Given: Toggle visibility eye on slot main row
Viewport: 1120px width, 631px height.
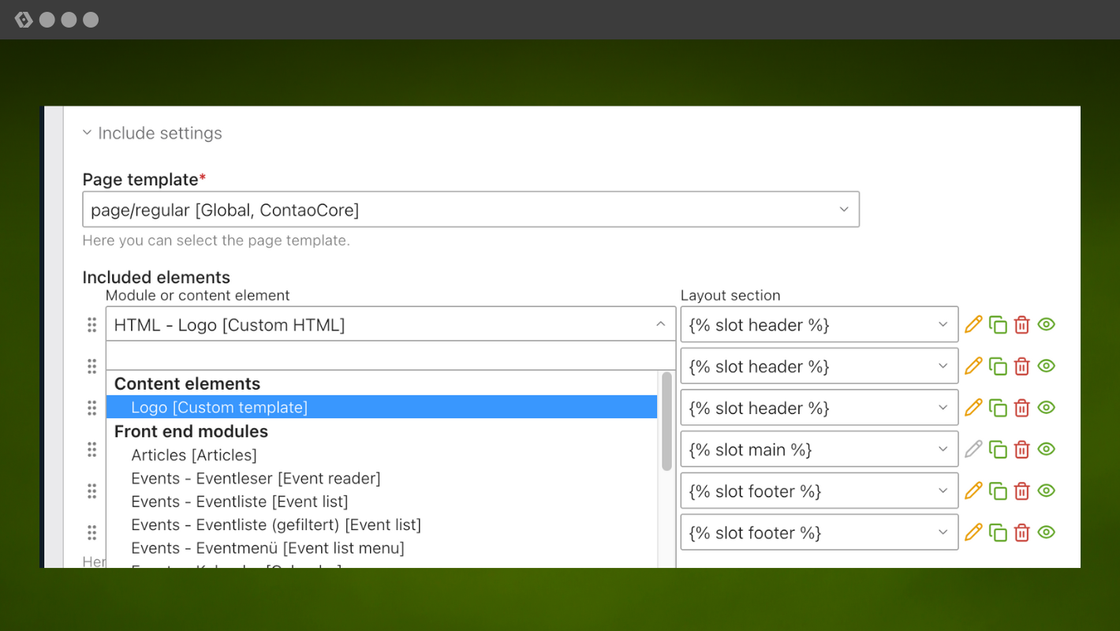Looking at the screenshot, I should (1046, 449).
